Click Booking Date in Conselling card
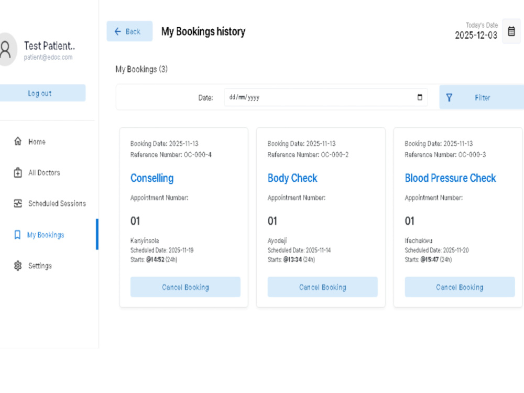Image resolution: width=524 pixels, height=393 pixels. pos(164,144)
